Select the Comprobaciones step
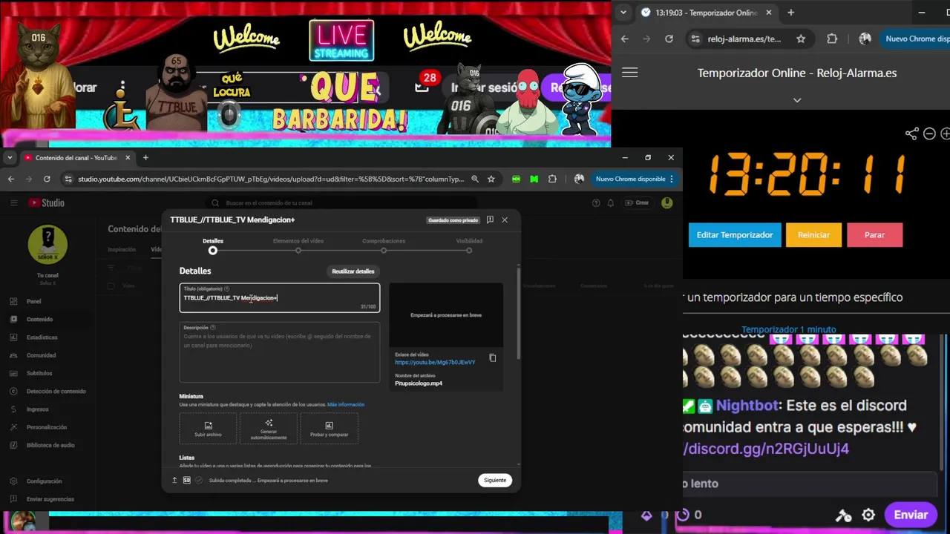Viewport: 950px width, 534px height. [384, 245]
